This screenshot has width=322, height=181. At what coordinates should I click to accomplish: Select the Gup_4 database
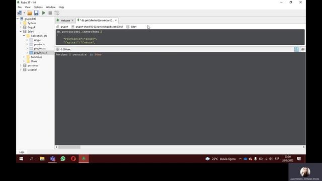click(31, 27)
